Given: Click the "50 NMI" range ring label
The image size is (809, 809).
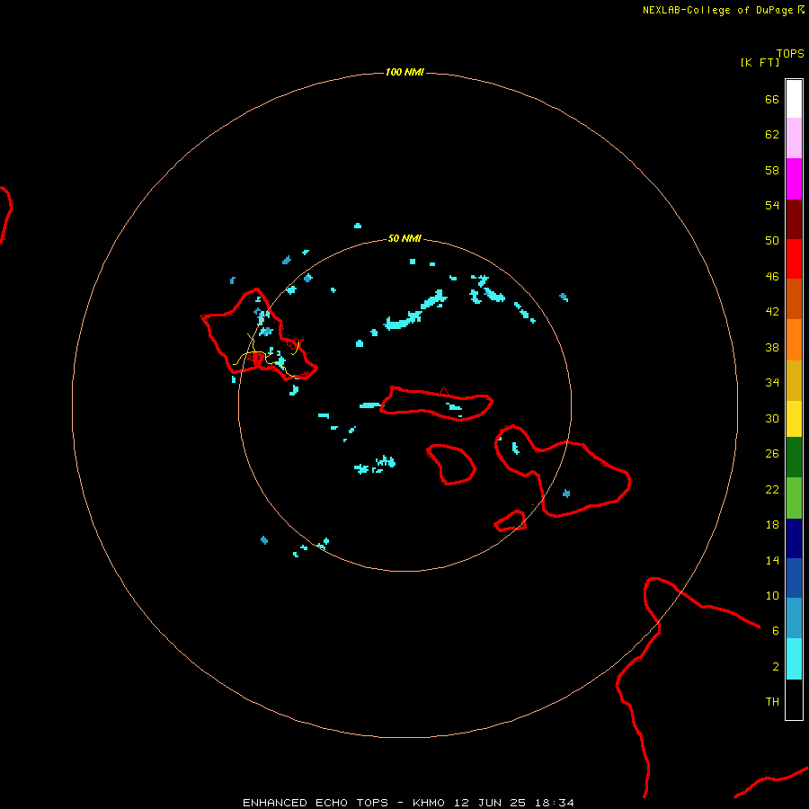Looking at the screenshot, I should tap(404, 238).
